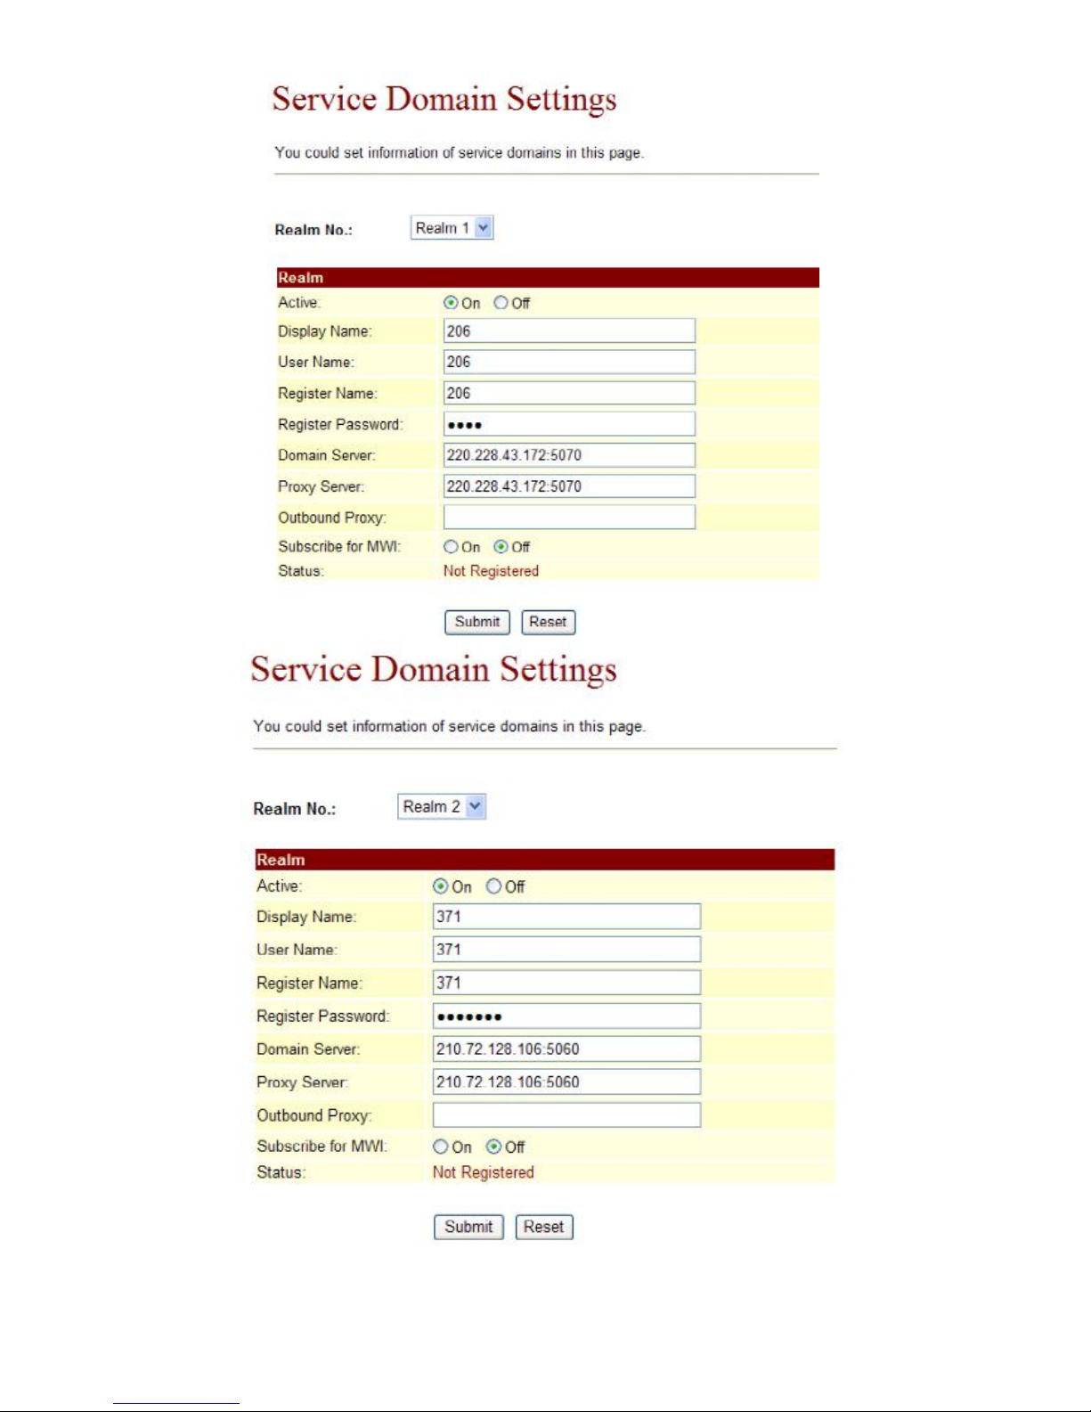Select Active Off radio in Realm 2

(493, 886)
